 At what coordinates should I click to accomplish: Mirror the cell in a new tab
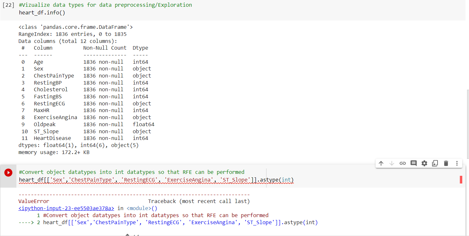(x=435, y=163)
